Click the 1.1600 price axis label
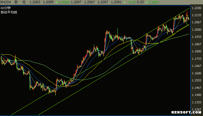 196,73
